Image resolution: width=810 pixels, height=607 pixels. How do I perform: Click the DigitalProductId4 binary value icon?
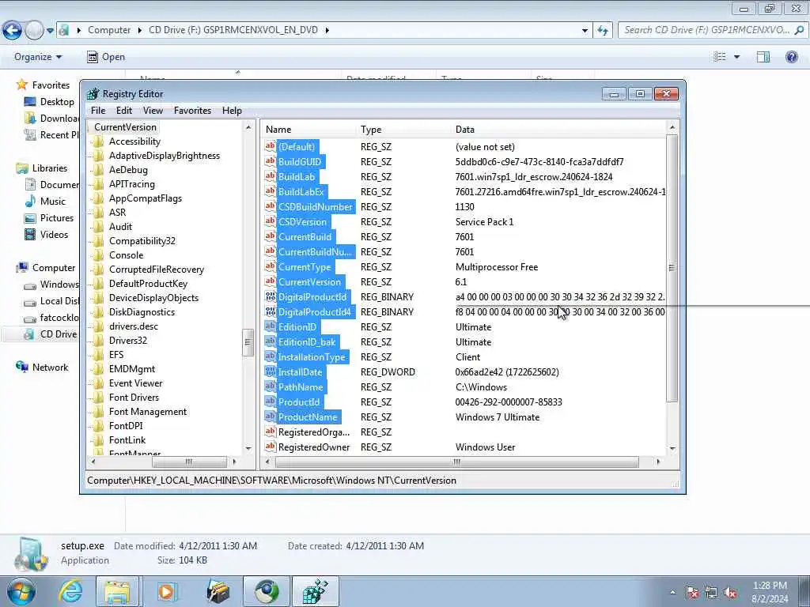271,311
